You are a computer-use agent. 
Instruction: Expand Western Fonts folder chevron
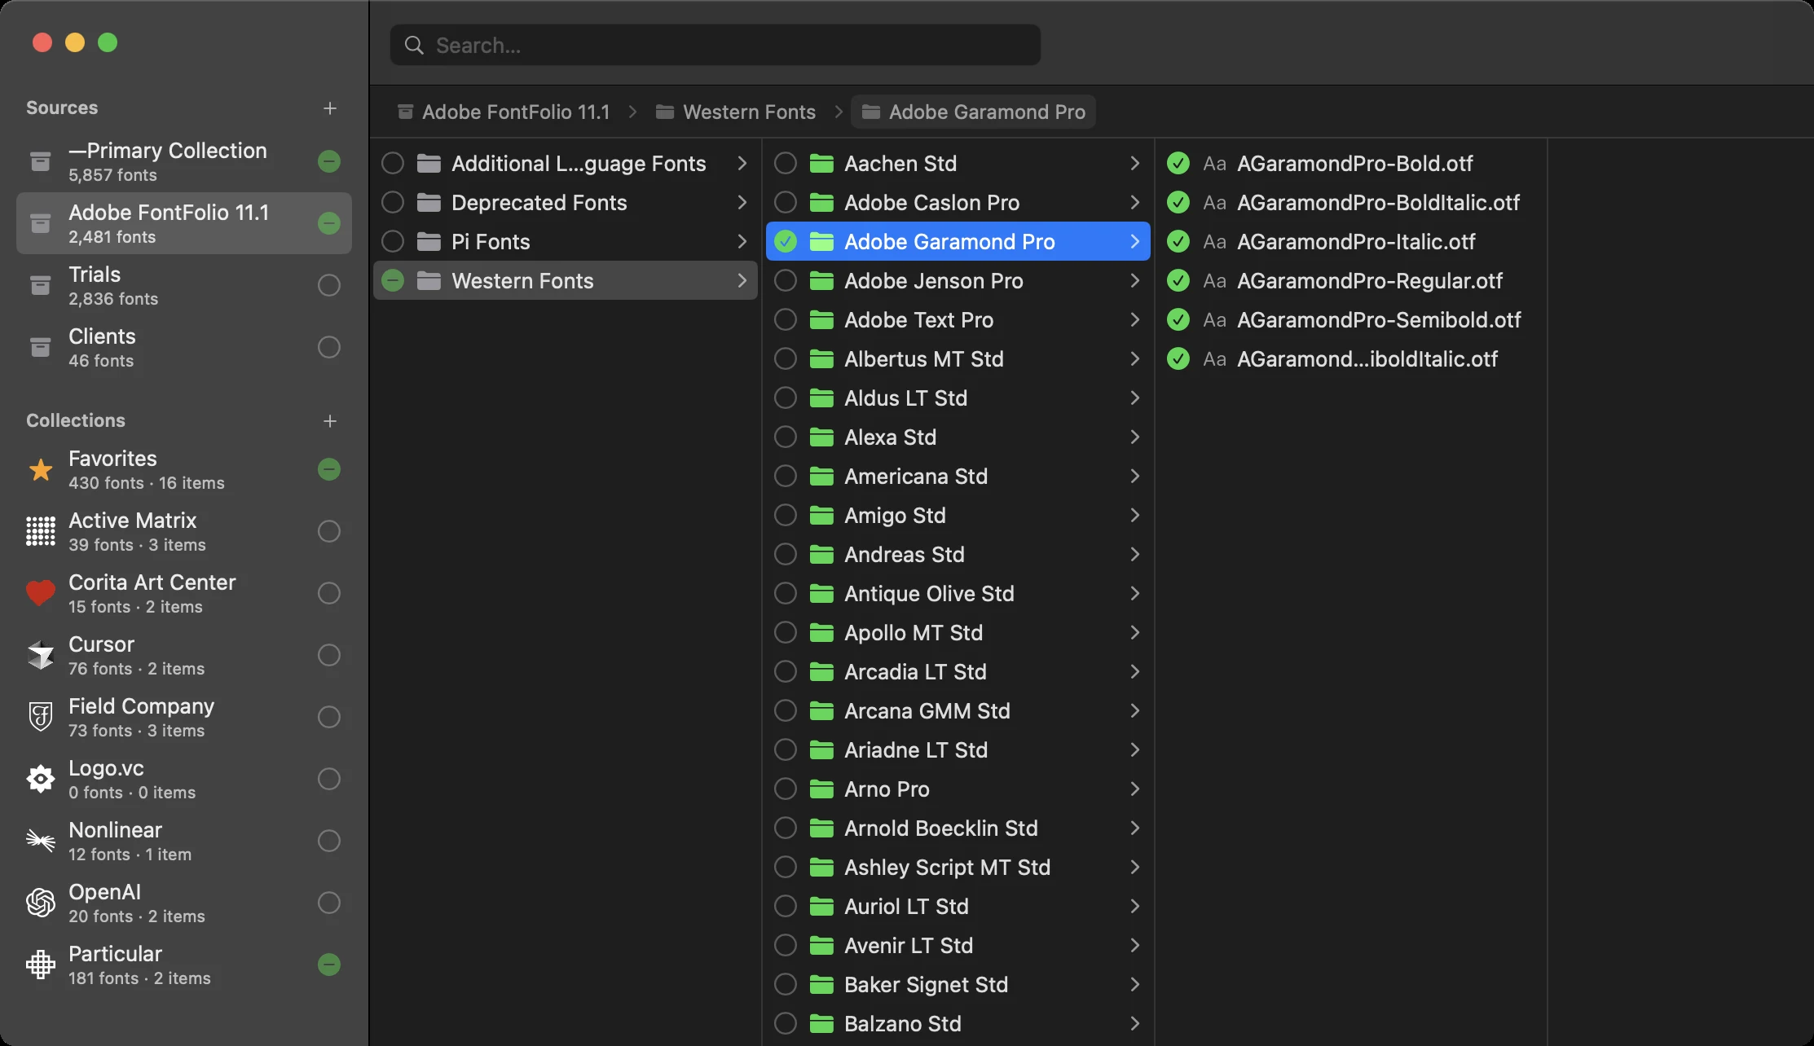(742, 281)
